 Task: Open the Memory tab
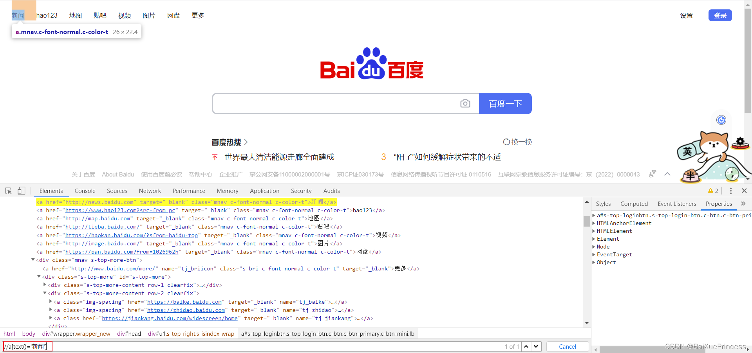click(227, 191)
